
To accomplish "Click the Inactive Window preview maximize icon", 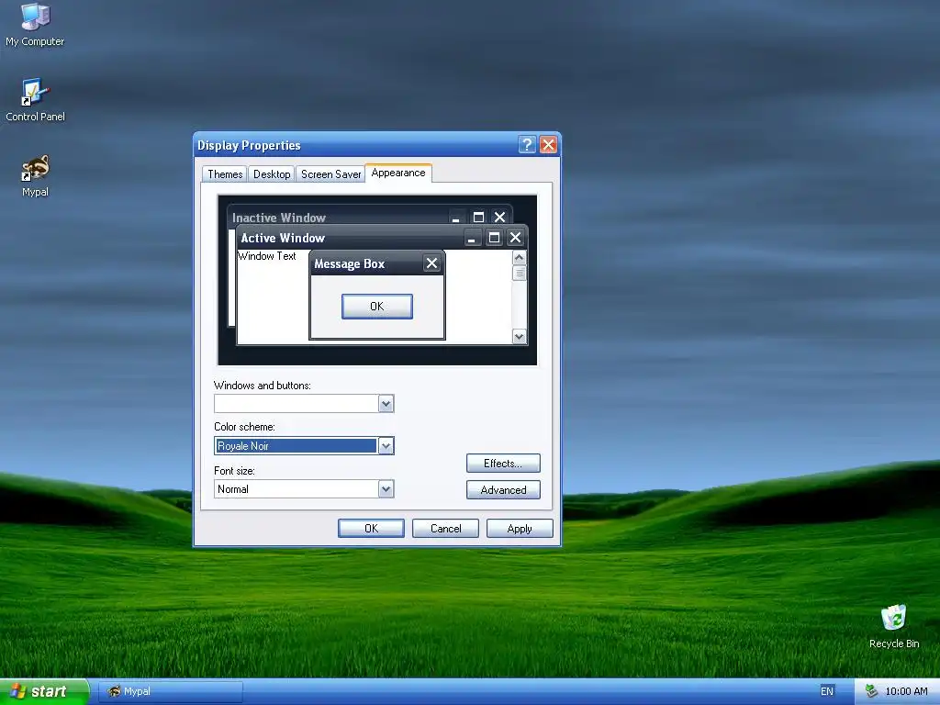I will pos(478,217).
